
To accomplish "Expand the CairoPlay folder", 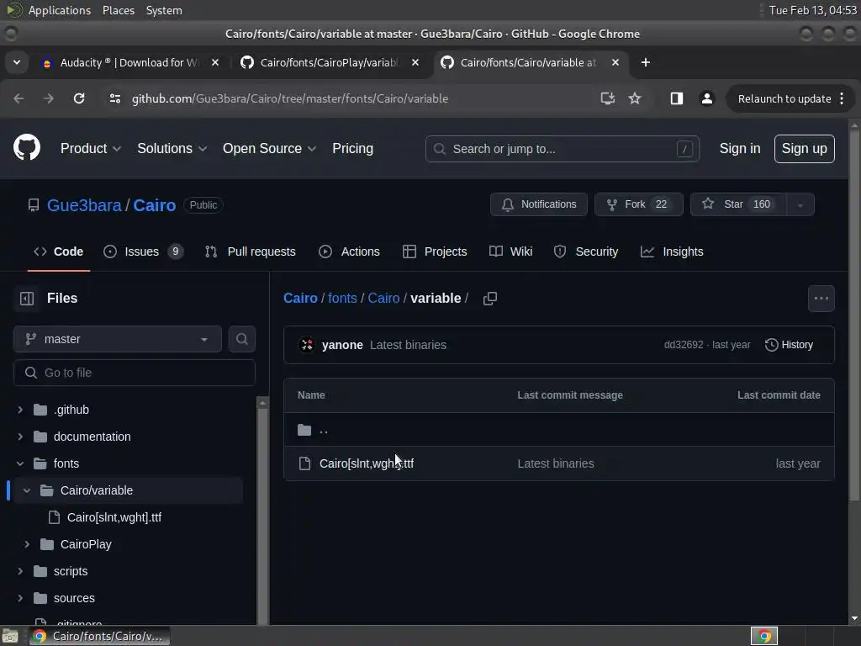I will pos(27,544).
